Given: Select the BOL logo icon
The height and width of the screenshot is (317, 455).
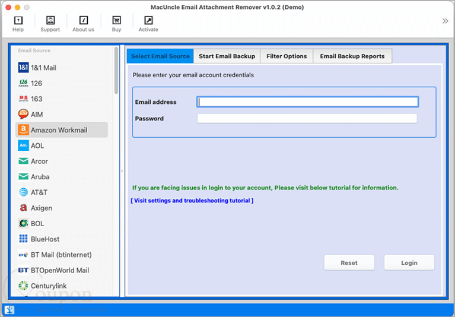Looking at the screenshot, I should click(x=23, y=223).
